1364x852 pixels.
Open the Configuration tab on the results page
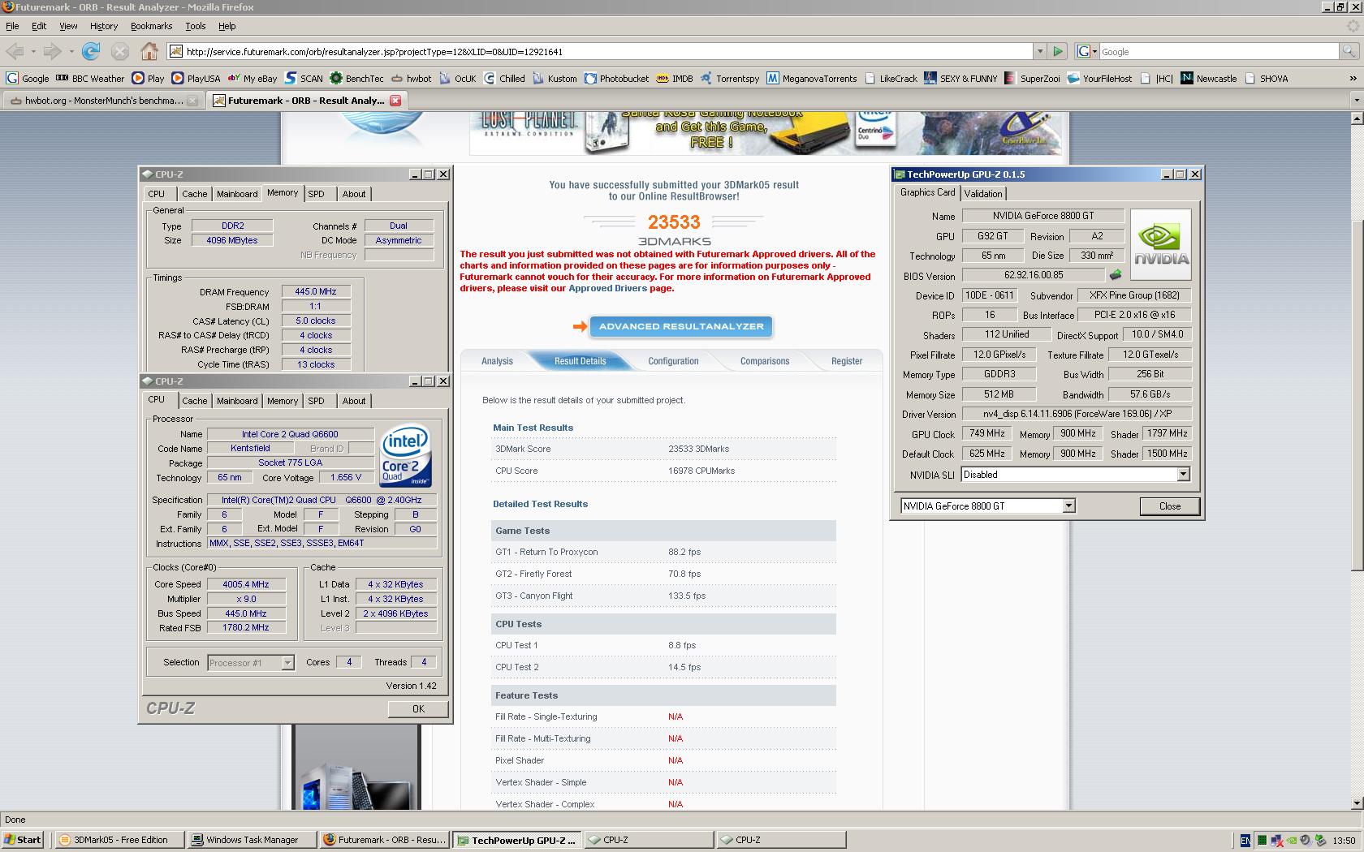pyautogui.click(x=673, y=361)
